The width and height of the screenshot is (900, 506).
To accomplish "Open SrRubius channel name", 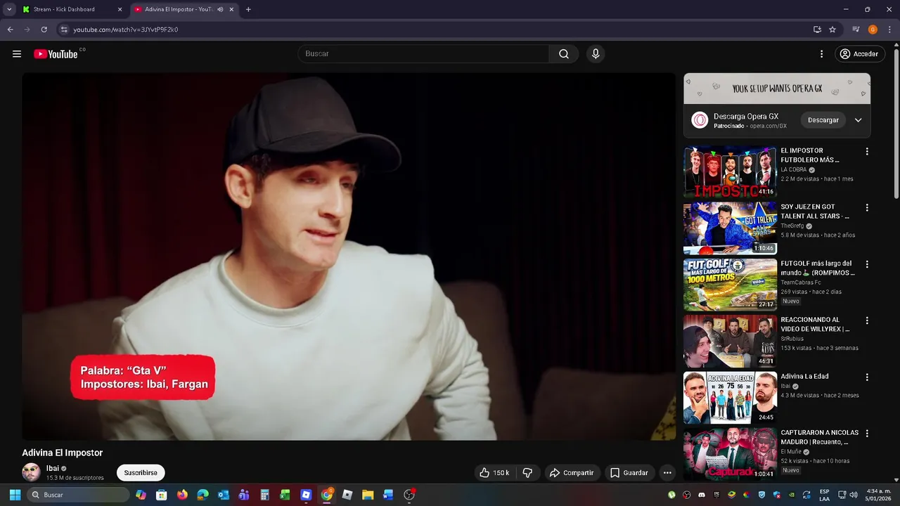I will pos(792,339).
